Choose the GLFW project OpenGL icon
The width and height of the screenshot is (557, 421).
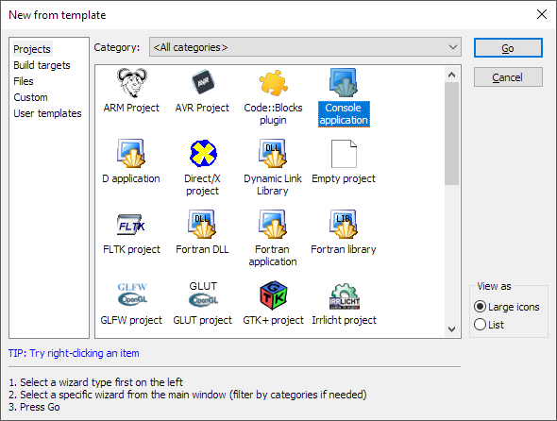132,295
